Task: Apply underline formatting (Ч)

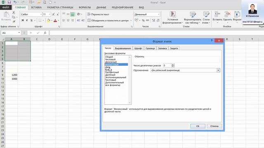Action: click(x=31, y=21)
